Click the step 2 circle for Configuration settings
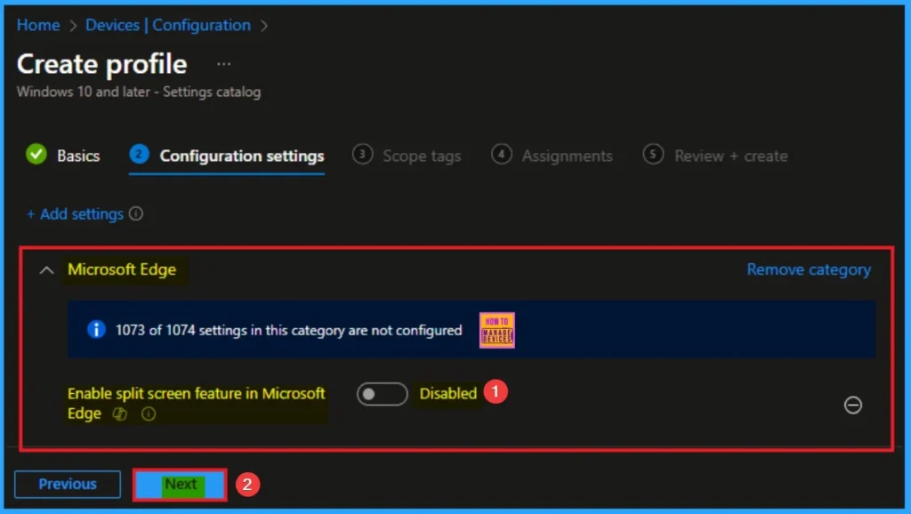Image resolution: width=911 pixels, height=514 pixels. click(139, 154)
